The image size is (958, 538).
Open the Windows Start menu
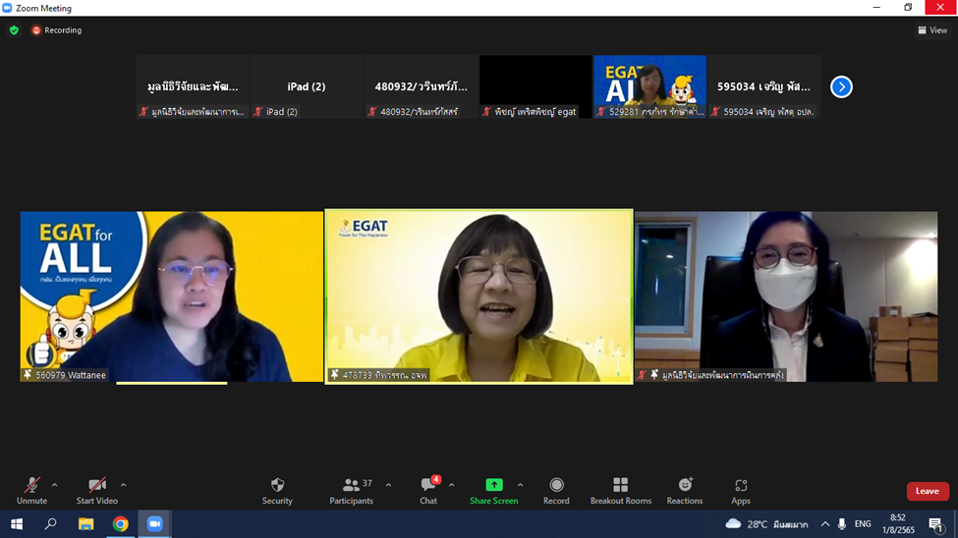point(17,524)
